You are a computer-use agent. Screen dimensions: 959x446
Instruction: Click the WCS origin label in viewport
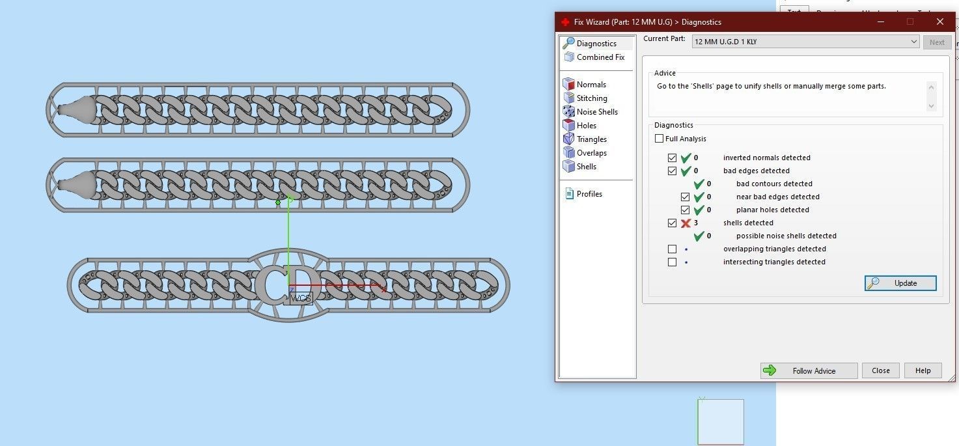[x=301, y=298]
